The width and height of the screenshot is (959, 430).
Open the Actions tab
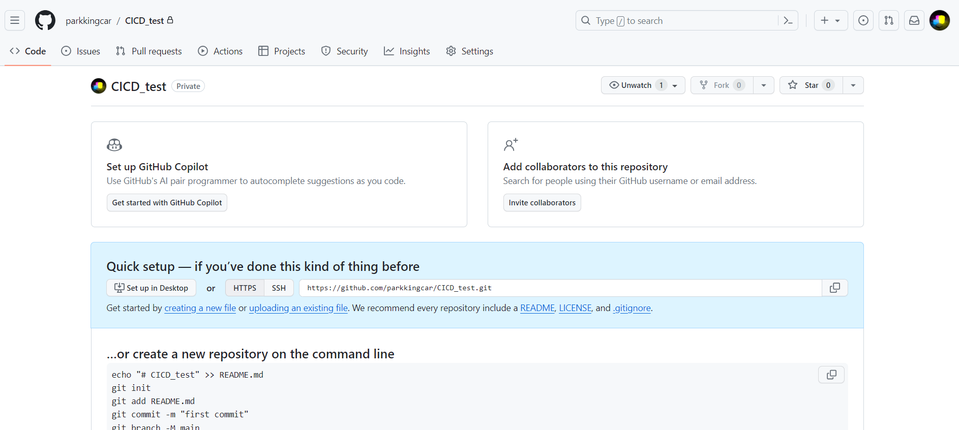coord(220,51)
